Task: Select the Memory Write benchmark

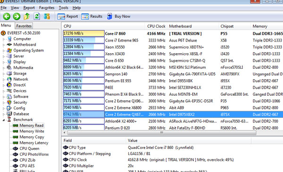Action: [32, 131]
